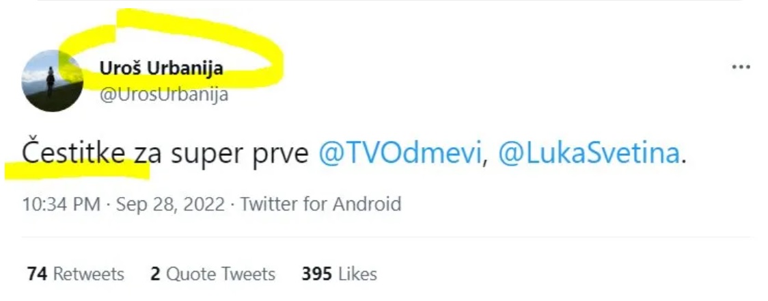View the Retweets list
This screenshot has height=301, width=768.
[x=88, y=274]
